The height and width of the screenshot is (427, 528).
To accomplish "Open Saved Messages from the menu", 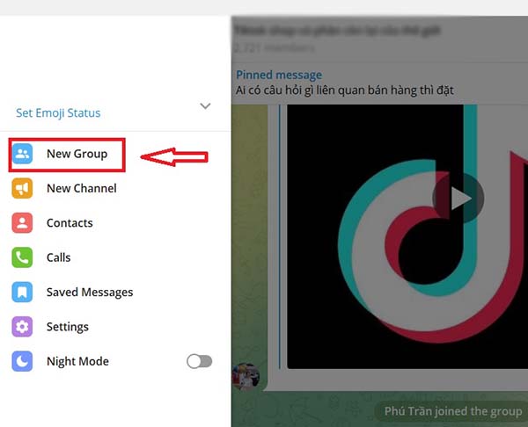I will (115, 293).
